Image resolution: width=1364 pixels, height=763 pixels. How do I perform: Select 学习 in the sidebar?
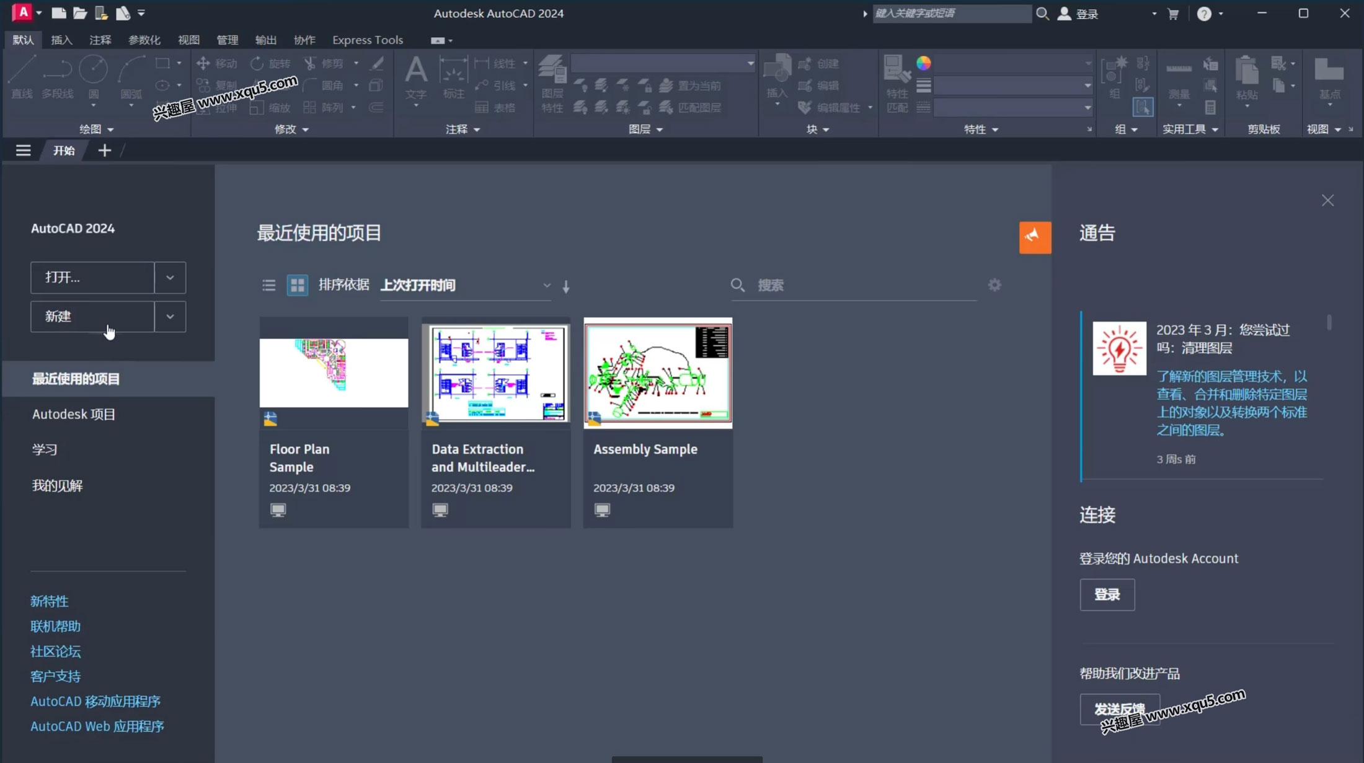[45, 450]
